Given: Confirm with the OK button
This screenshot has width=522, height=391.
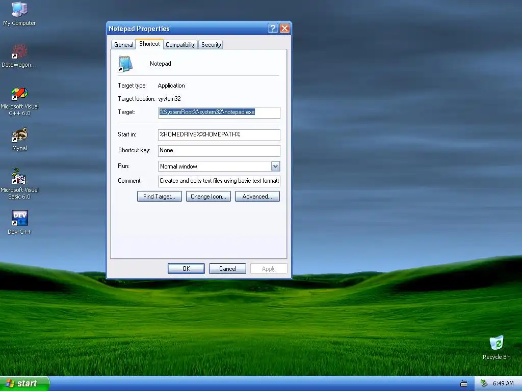Looking at the screenshot, I should pyautogui.click(x=186, y=269).
